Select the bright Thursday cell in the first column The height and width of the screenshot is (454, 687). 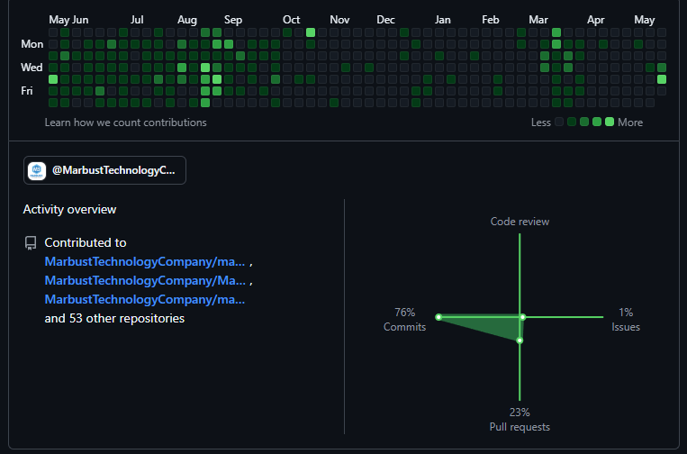pyautogui.click(x=53, y=79)
